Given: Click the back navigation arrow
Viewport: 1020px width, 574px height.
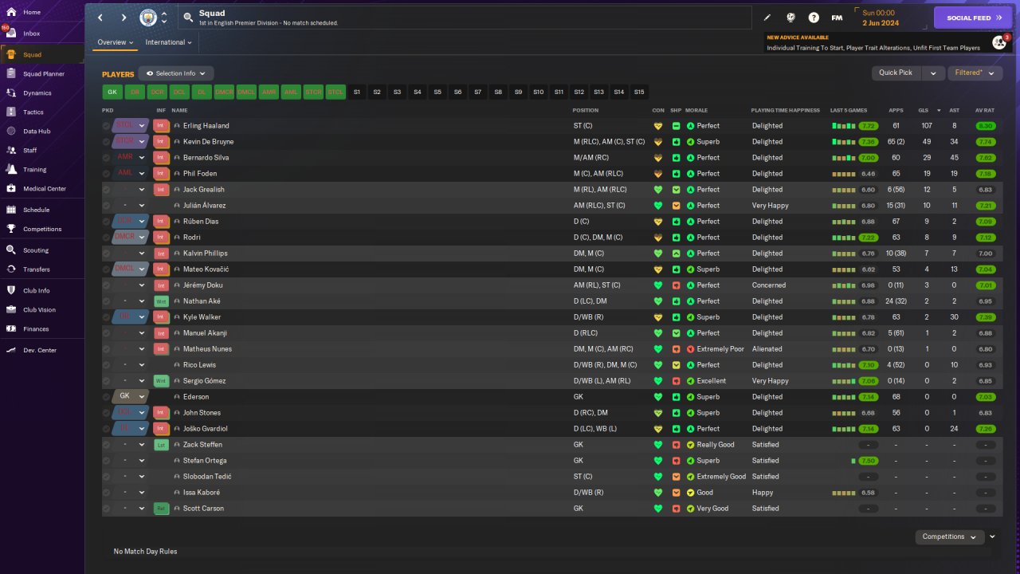Looking at the screenshot, I should (x=100, y=18).
